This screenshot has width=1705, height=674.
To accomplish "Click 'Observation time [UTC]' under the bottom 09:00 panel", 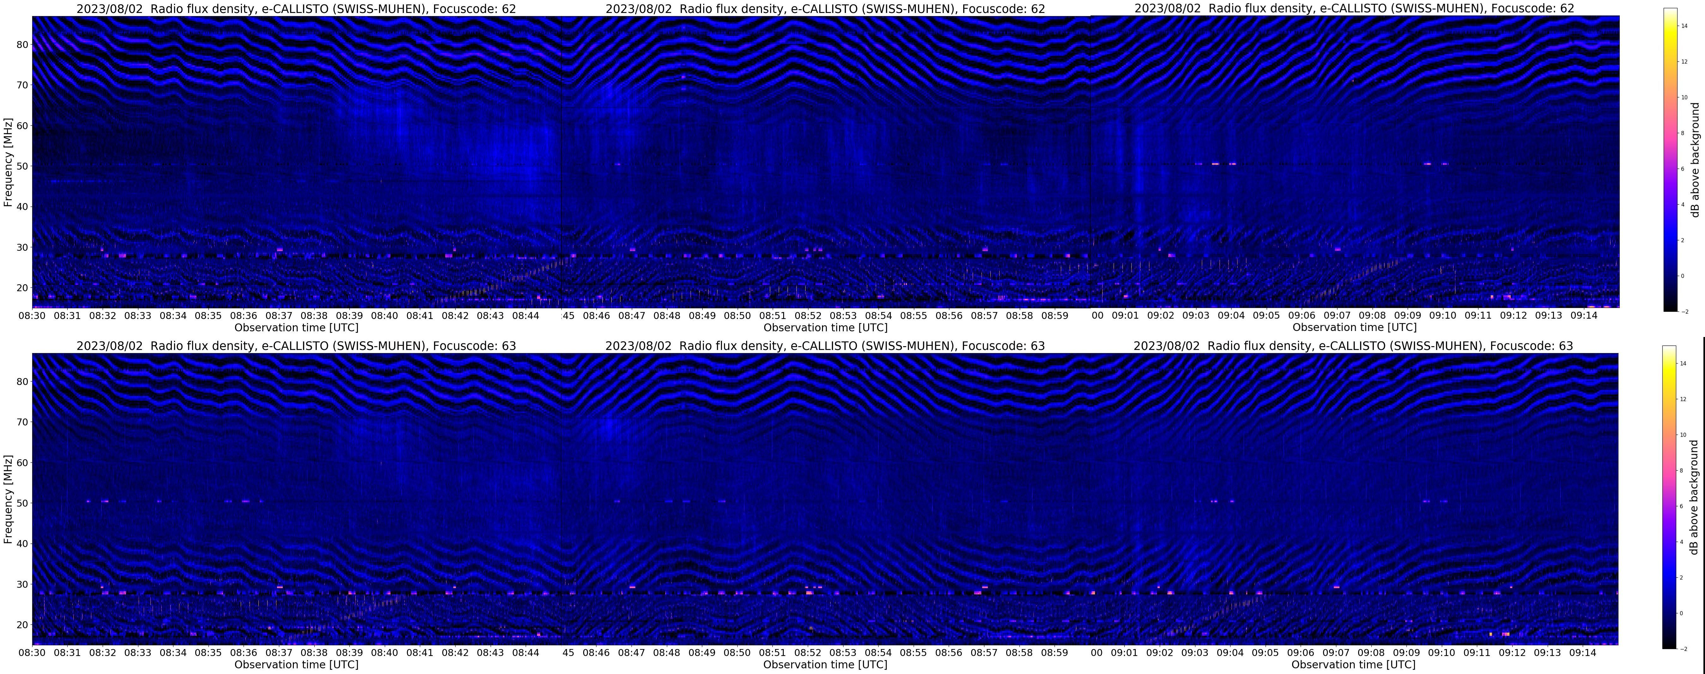I will pos(1353,665).
